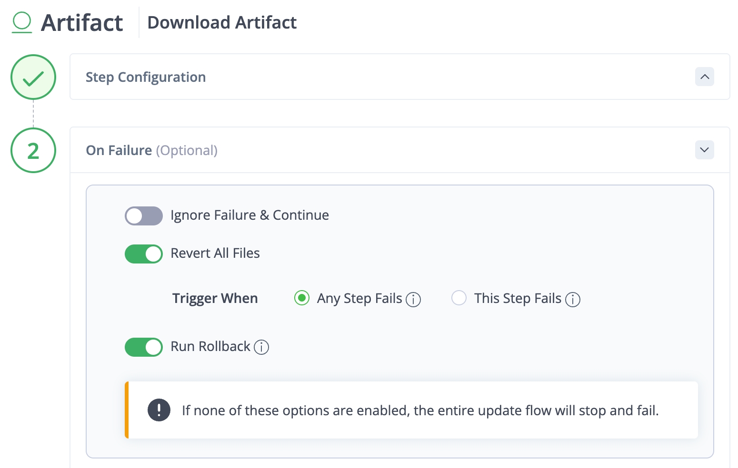Turn off the Revert All Files toggle

[x=144, y=254]
